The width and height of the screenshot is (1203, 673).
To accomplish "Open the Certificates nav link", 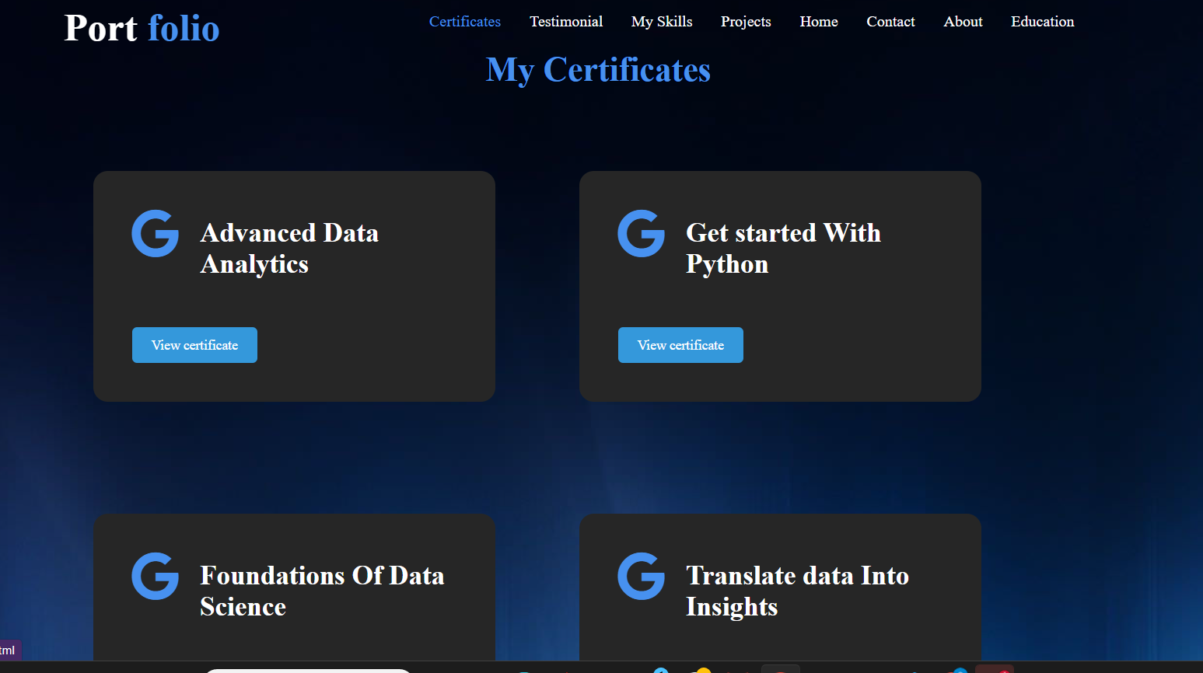I will pos(465,22).
